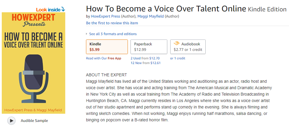
Task: Click the 'or 1 credit' link
Action: [178, 58]
